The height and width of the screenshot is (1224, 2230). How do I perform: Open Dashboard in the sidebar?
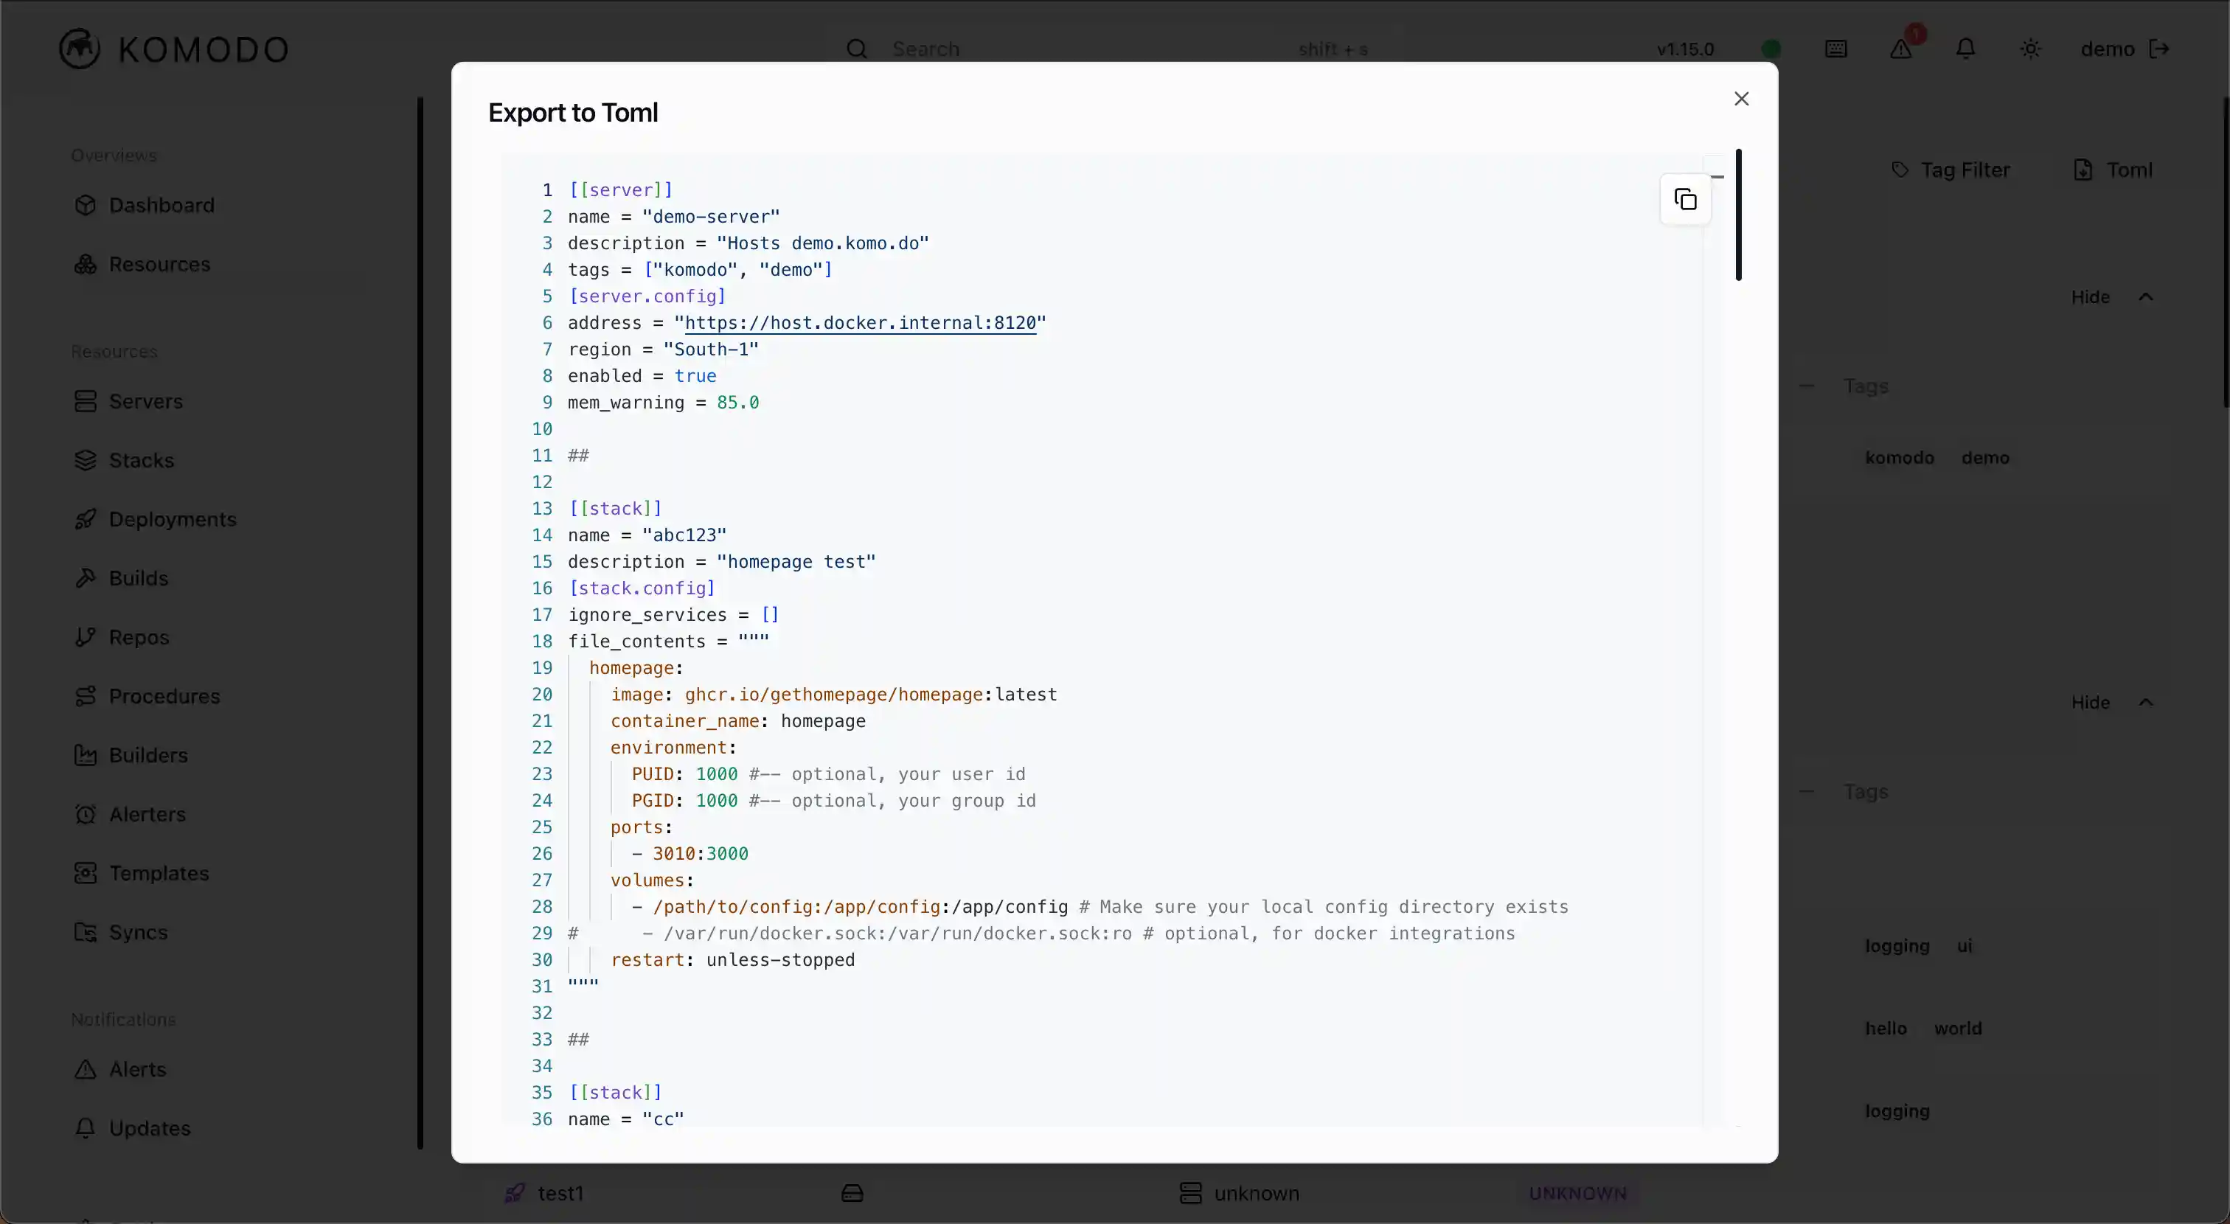tap(161, 205)
